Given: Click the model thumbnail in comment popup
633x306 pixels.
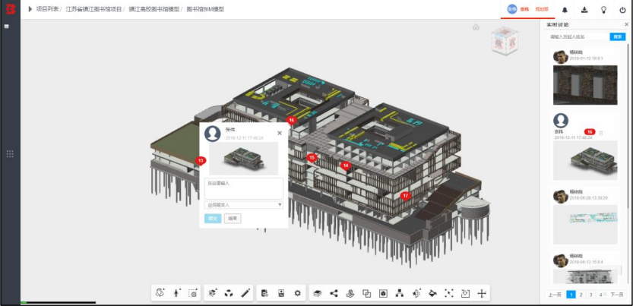Looking at the screenshot, I should pos(243,159).
